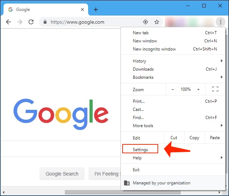Image resolution: width=229 pixels, height=196 pixels.
Task: Enter fullscreen mode via the zoom row icon
Action: 215,89
